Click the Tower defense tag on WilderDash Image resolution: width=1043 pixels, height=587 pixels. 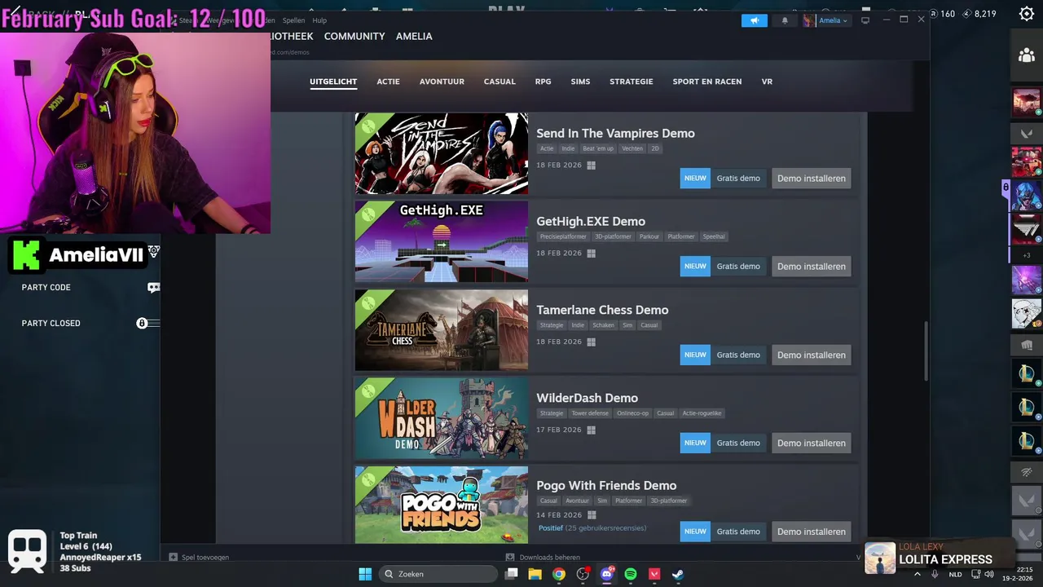click(x=590, y=413)
